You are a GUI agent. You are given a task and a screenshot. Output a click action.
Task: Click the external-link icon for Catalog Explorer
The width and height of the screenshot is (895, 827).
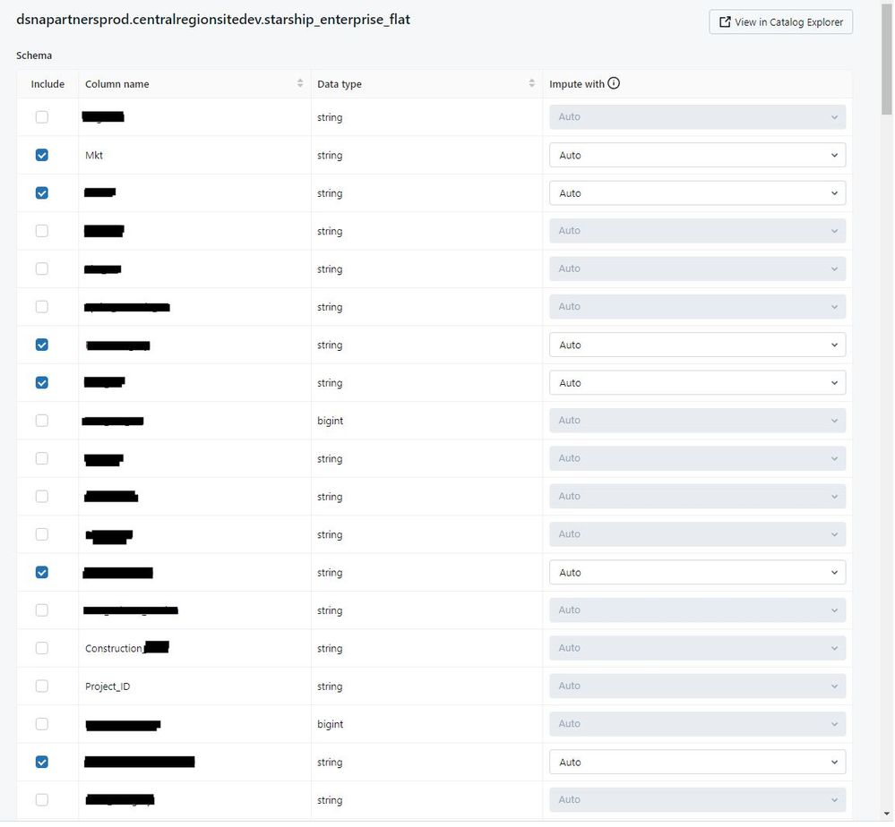(x=725, y=22)
